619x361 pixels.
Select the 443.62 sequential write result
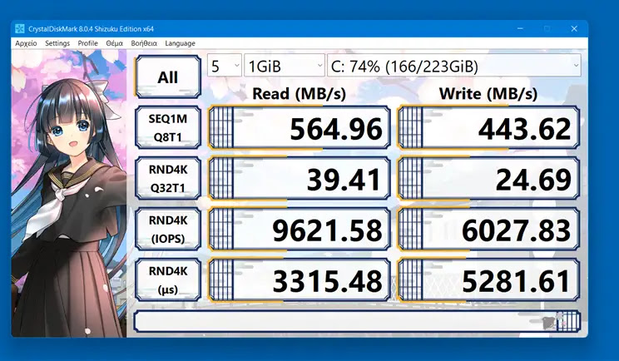(488, 128)
